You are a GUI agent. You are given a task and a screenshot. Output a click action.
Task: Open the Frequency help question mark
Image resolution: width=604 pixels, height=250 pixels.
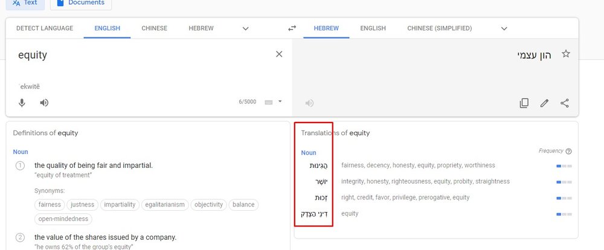click(568, 152)
